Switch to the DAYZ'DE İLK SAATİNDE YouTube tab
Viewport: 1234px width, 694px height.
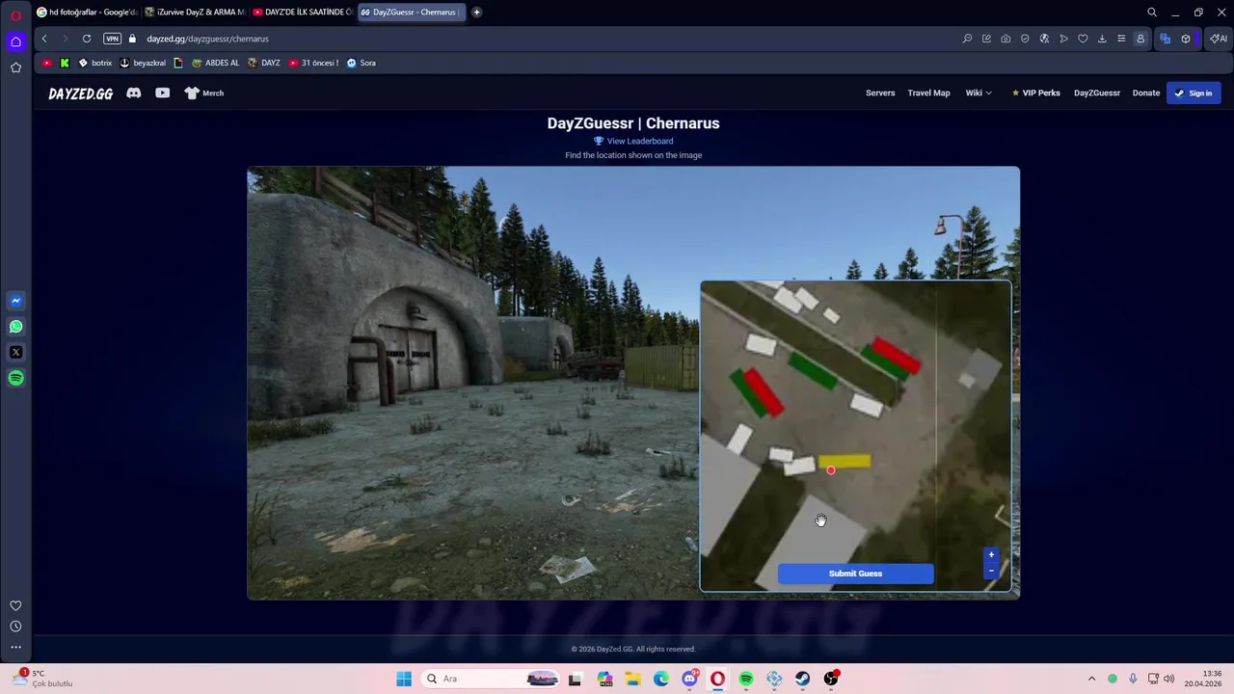pos(303,12)
